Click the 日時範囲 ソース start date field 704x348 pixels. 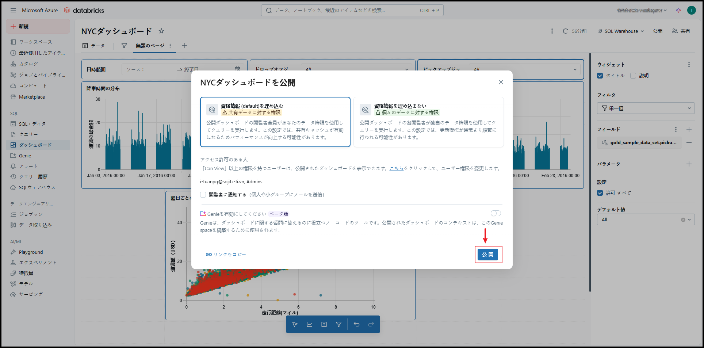click(x=150, y=69)
